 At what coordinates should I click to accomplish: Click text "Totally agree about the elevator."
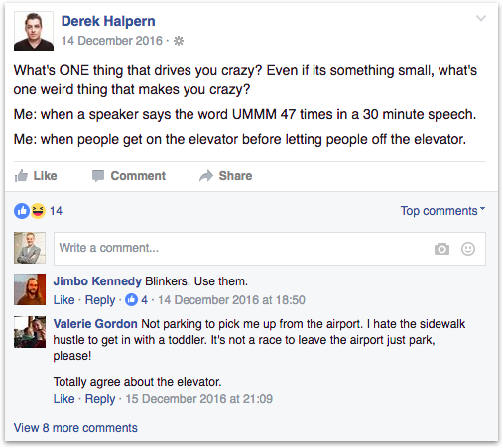tap(137, 382)
